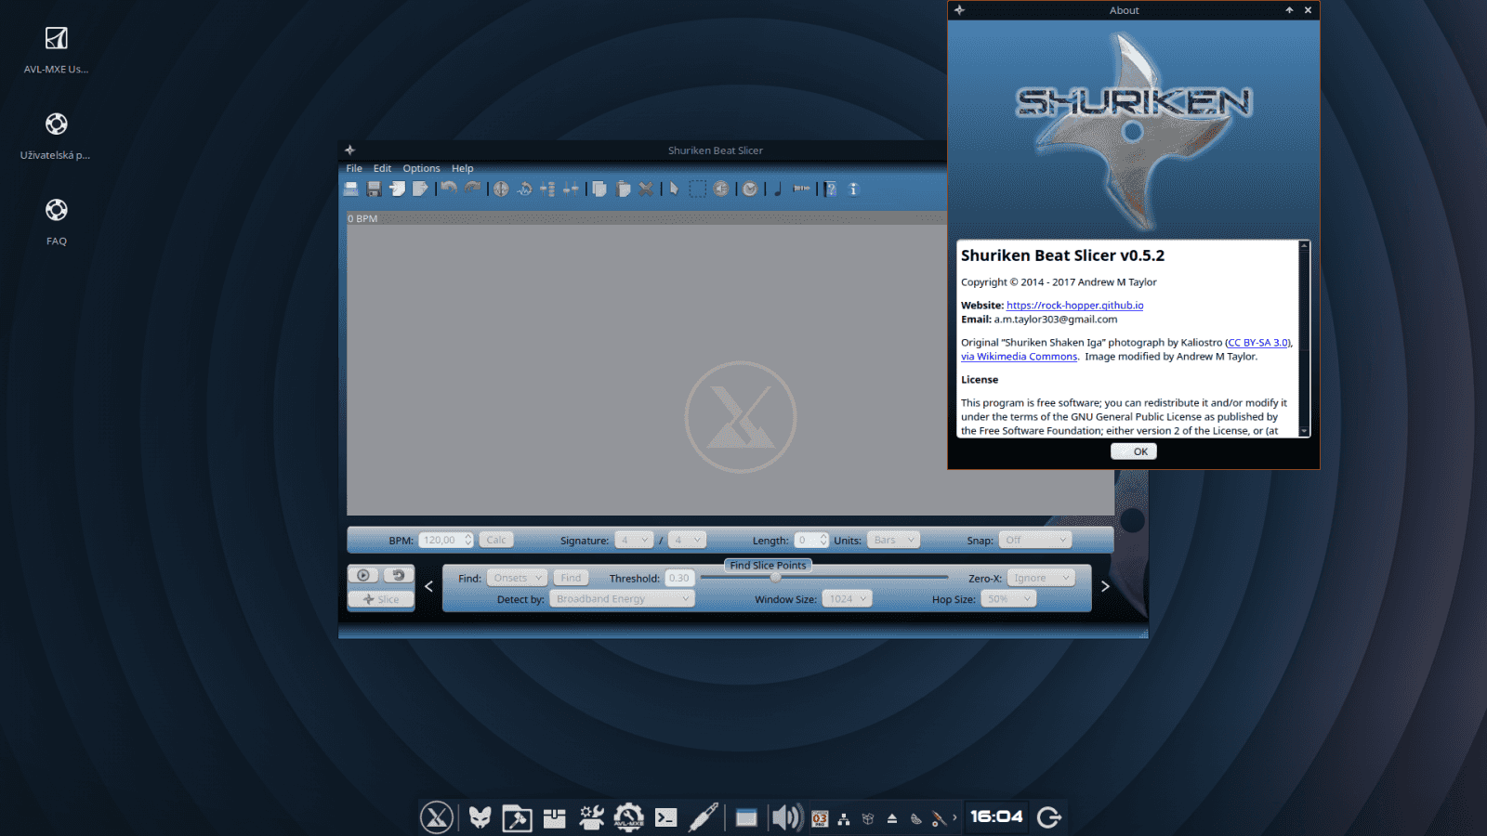Open the Edit menu

click(x=381, y=168)
